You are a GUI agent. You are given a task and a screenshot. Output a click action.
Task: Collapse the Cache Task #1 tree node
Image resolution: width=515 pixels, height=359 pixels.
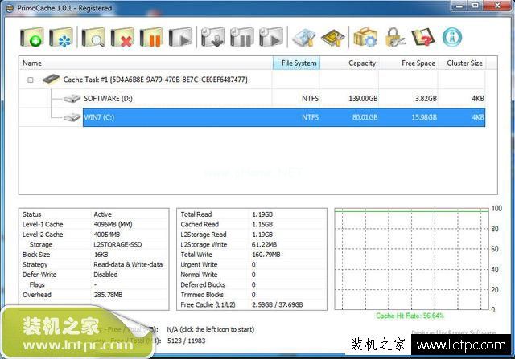[x=31, y=80]
